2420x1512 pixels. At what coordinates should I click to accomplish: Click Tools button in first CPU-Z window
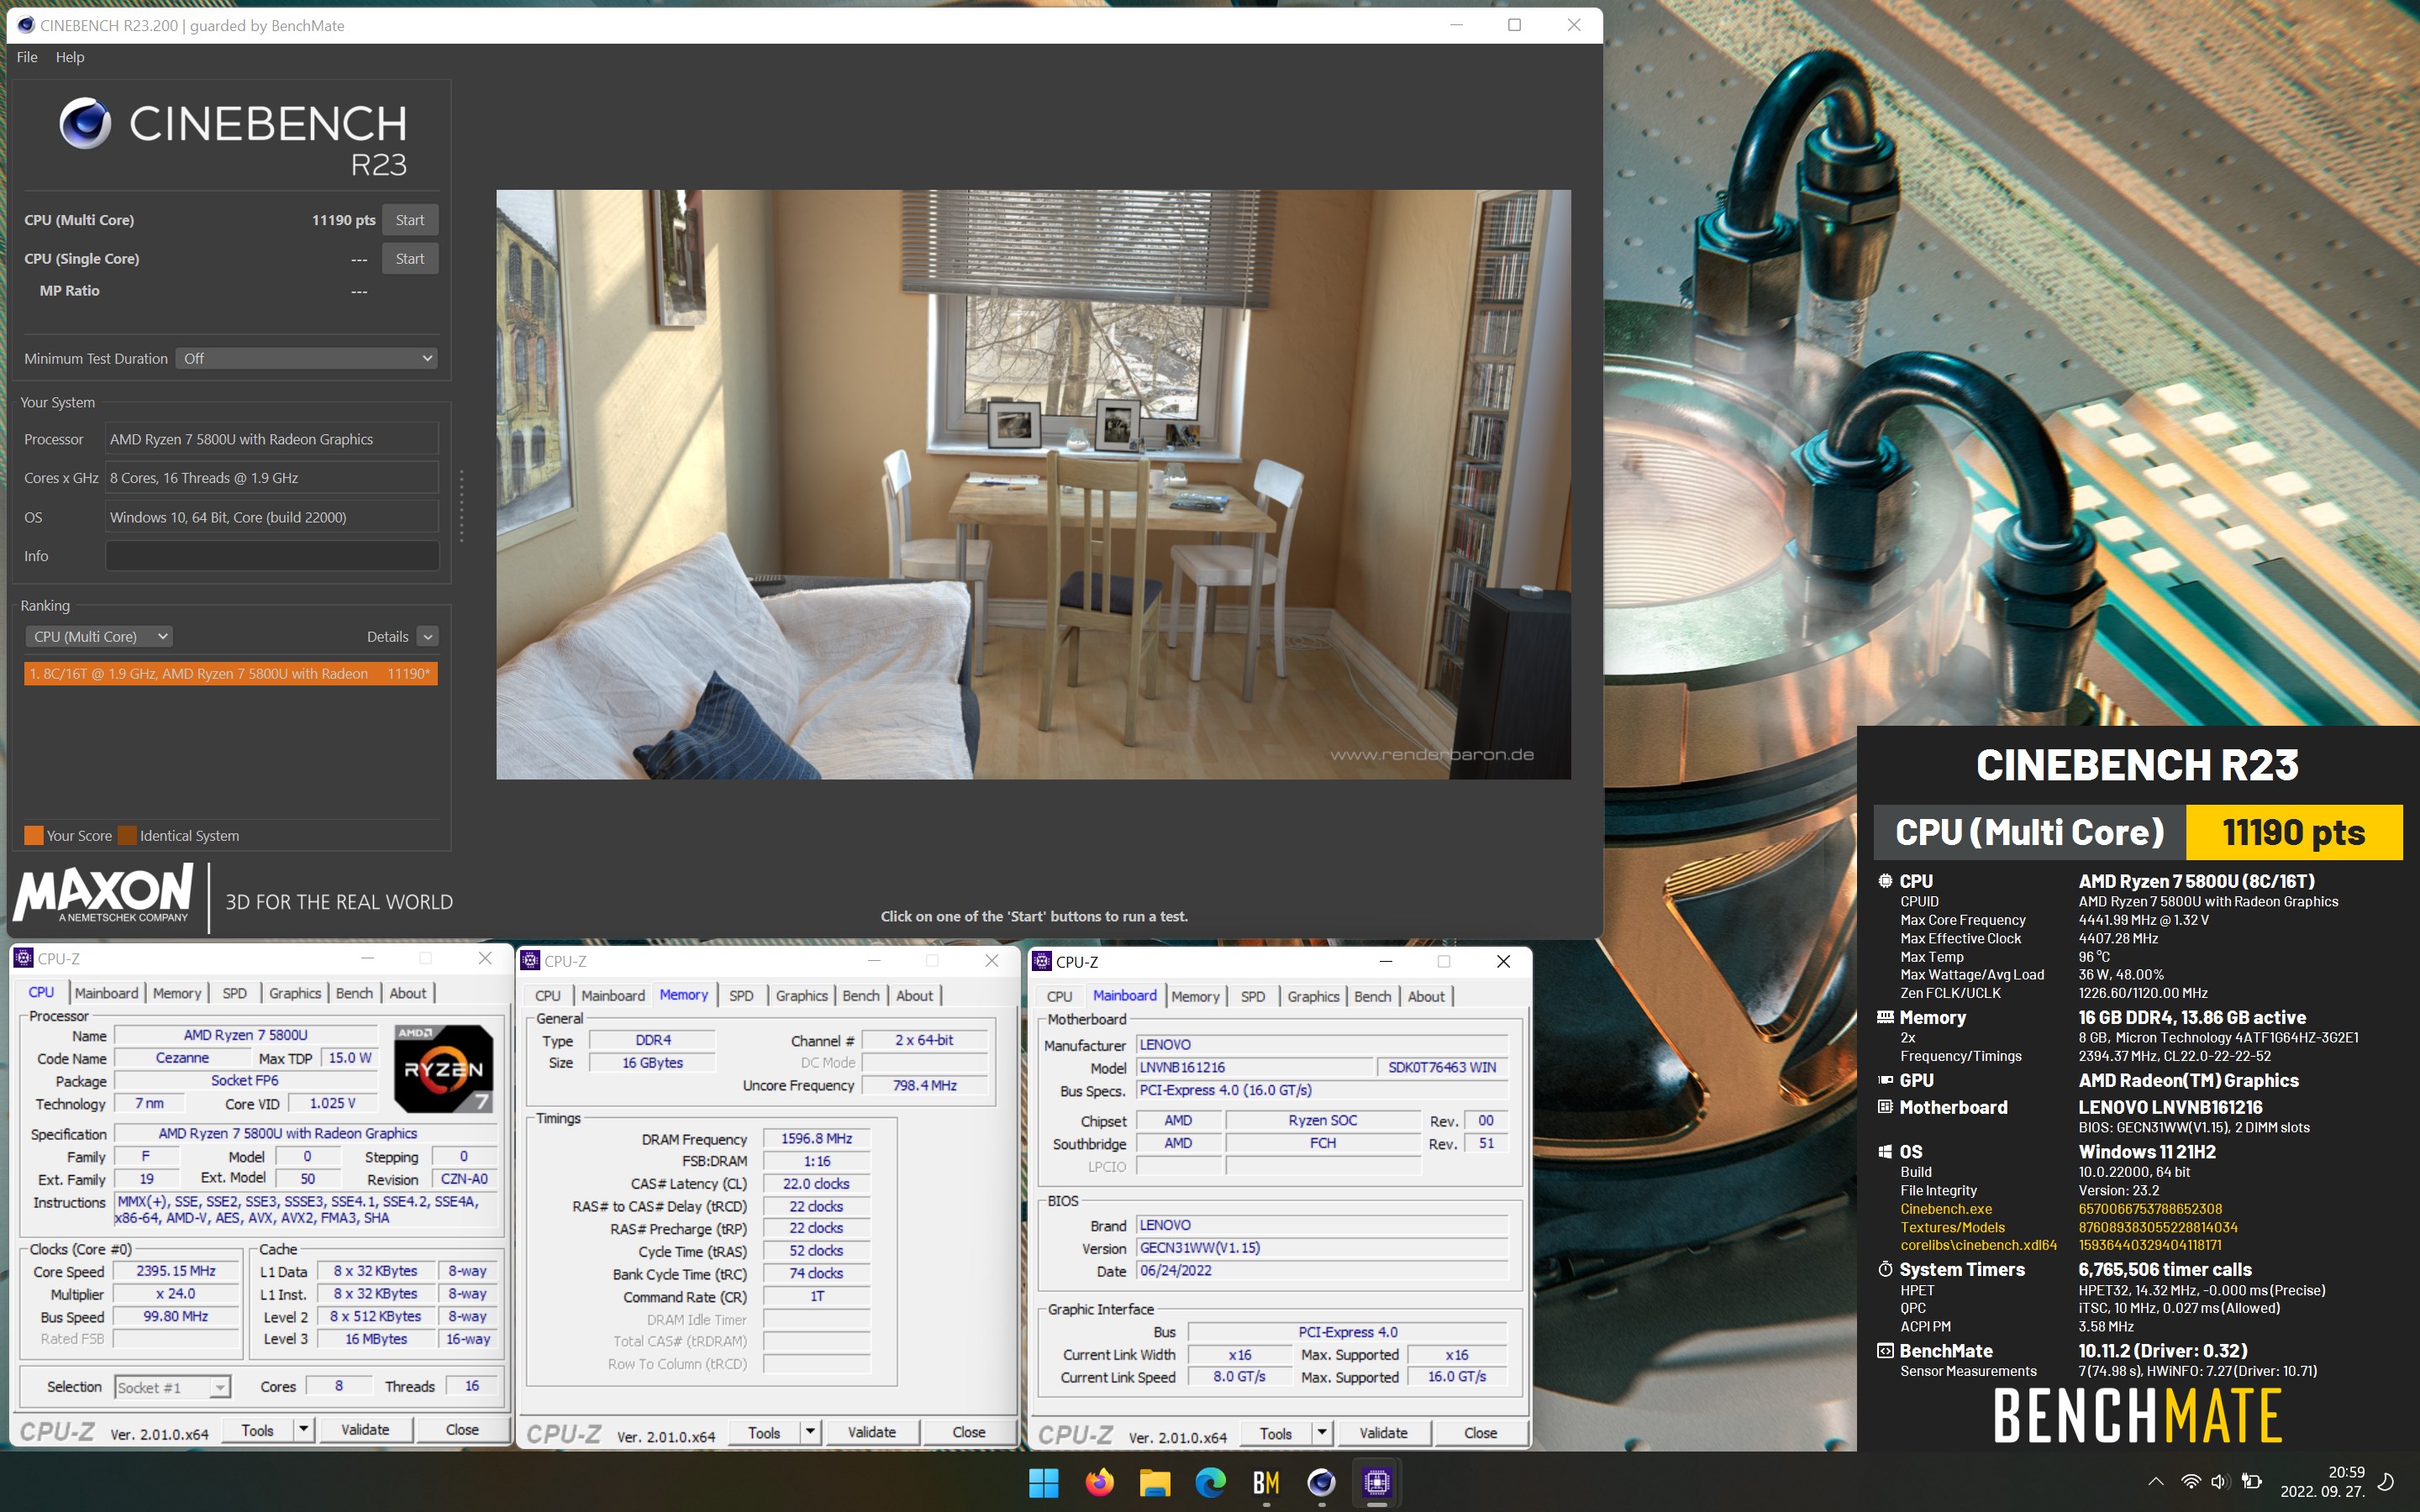click(x=257, y=1430)
